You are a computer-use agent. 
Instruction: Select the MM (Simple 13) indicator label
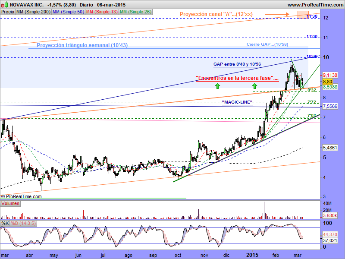click(x=102, y=12)
